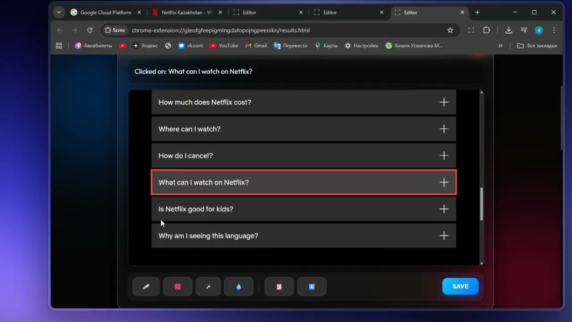Expand 'Where can I watch?' plus icon
Viewport: 572px width, 322px height.
pyautogui.click(x=444, y=129)
